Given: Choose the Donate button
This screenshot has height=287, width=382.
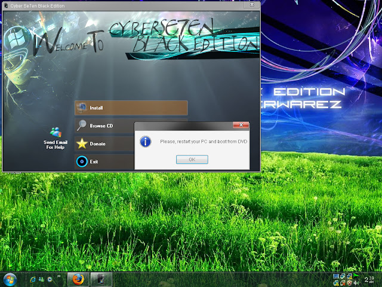Looking at the screenshot, I should point(104,143).
